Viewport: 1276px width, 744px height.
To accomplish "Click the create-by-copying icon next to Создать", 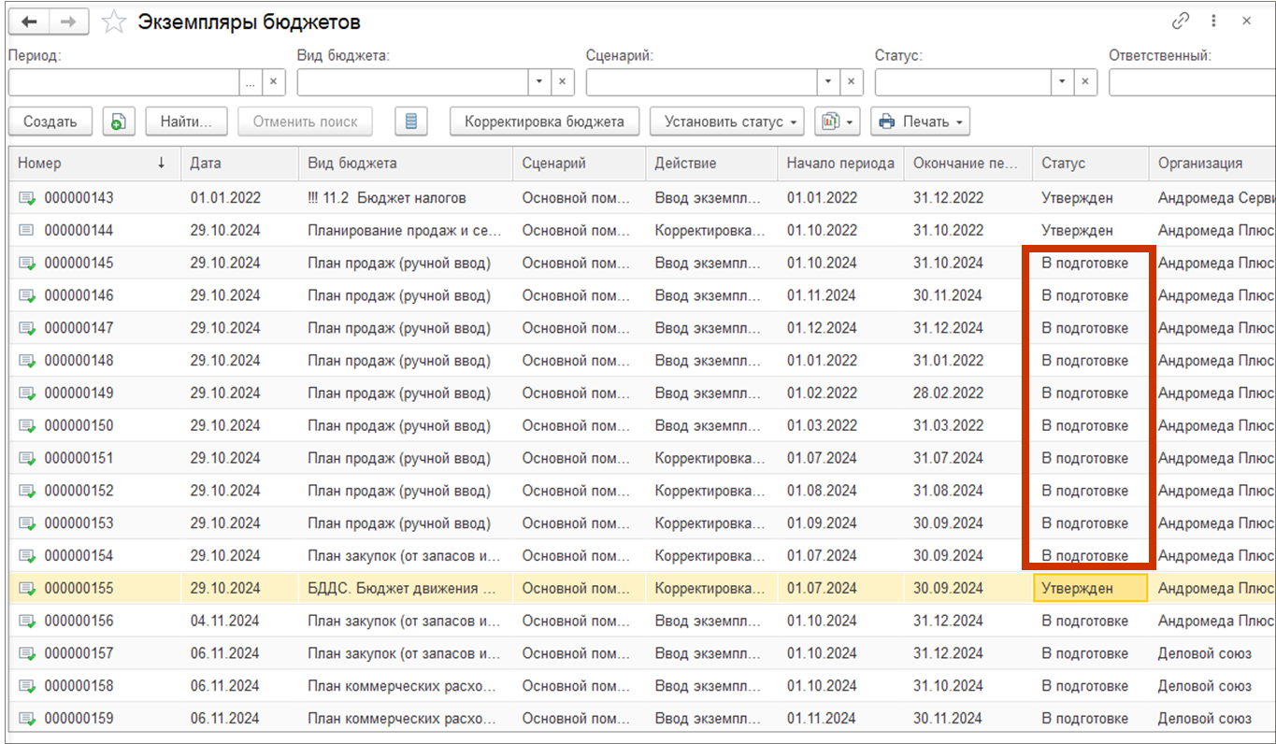I will tap(119, 122).
